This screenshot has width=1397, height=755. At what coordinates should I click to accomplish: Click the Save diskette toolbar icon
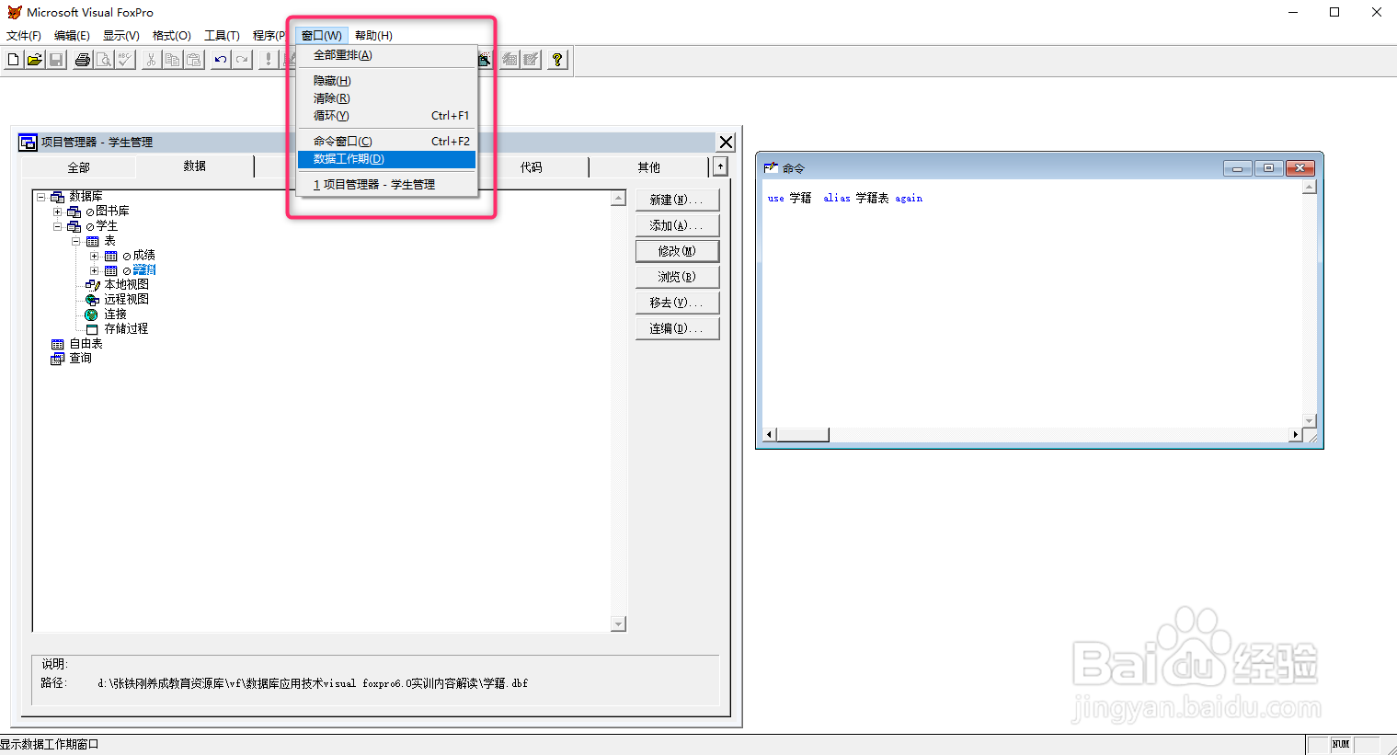pos(56,60)
